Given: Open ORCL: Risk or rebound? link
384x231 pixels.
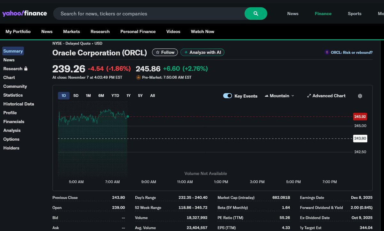Looking at the screenshot, I should [352, 52].
